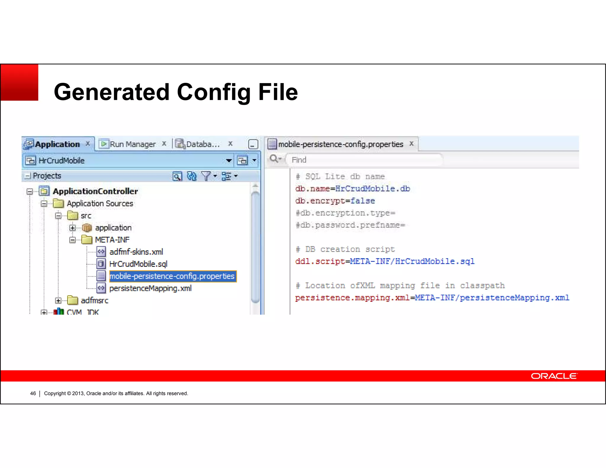The width and height of the screenshot is (606, 468).
Task: Select the adfmsrc folder
Action: [x=94, y=301]
